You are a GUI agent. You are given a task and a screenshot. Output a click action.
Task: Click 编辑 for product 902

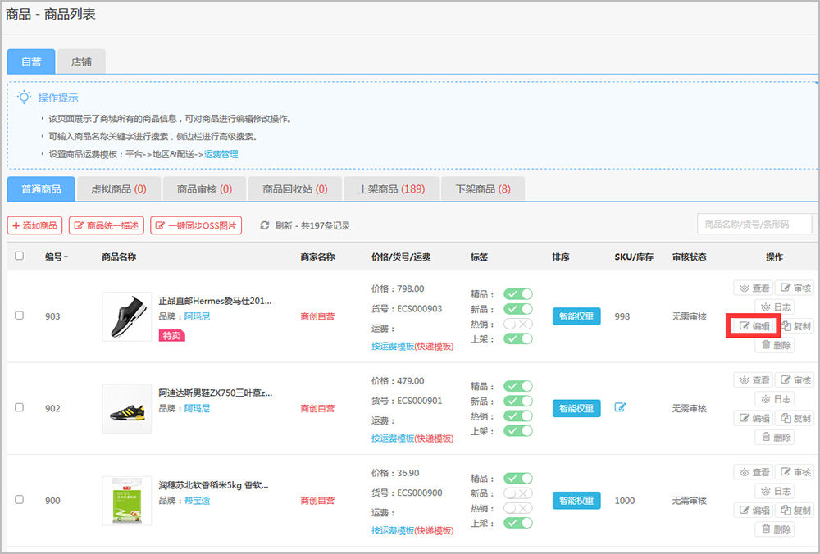pos(754,418)
